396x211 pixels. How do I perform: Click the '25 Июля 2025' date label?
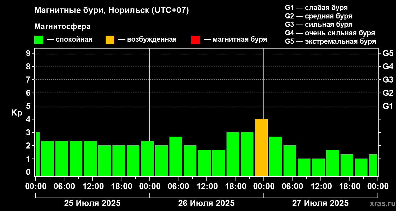pos(92,203)
